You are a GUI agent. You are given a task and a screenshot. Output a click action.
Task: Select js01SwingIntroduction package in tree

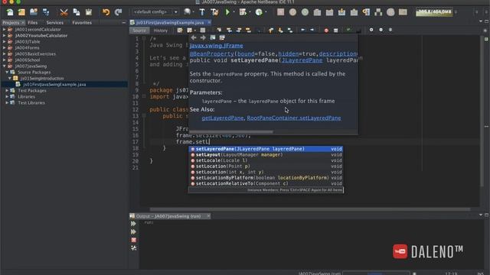pos(42,78)
